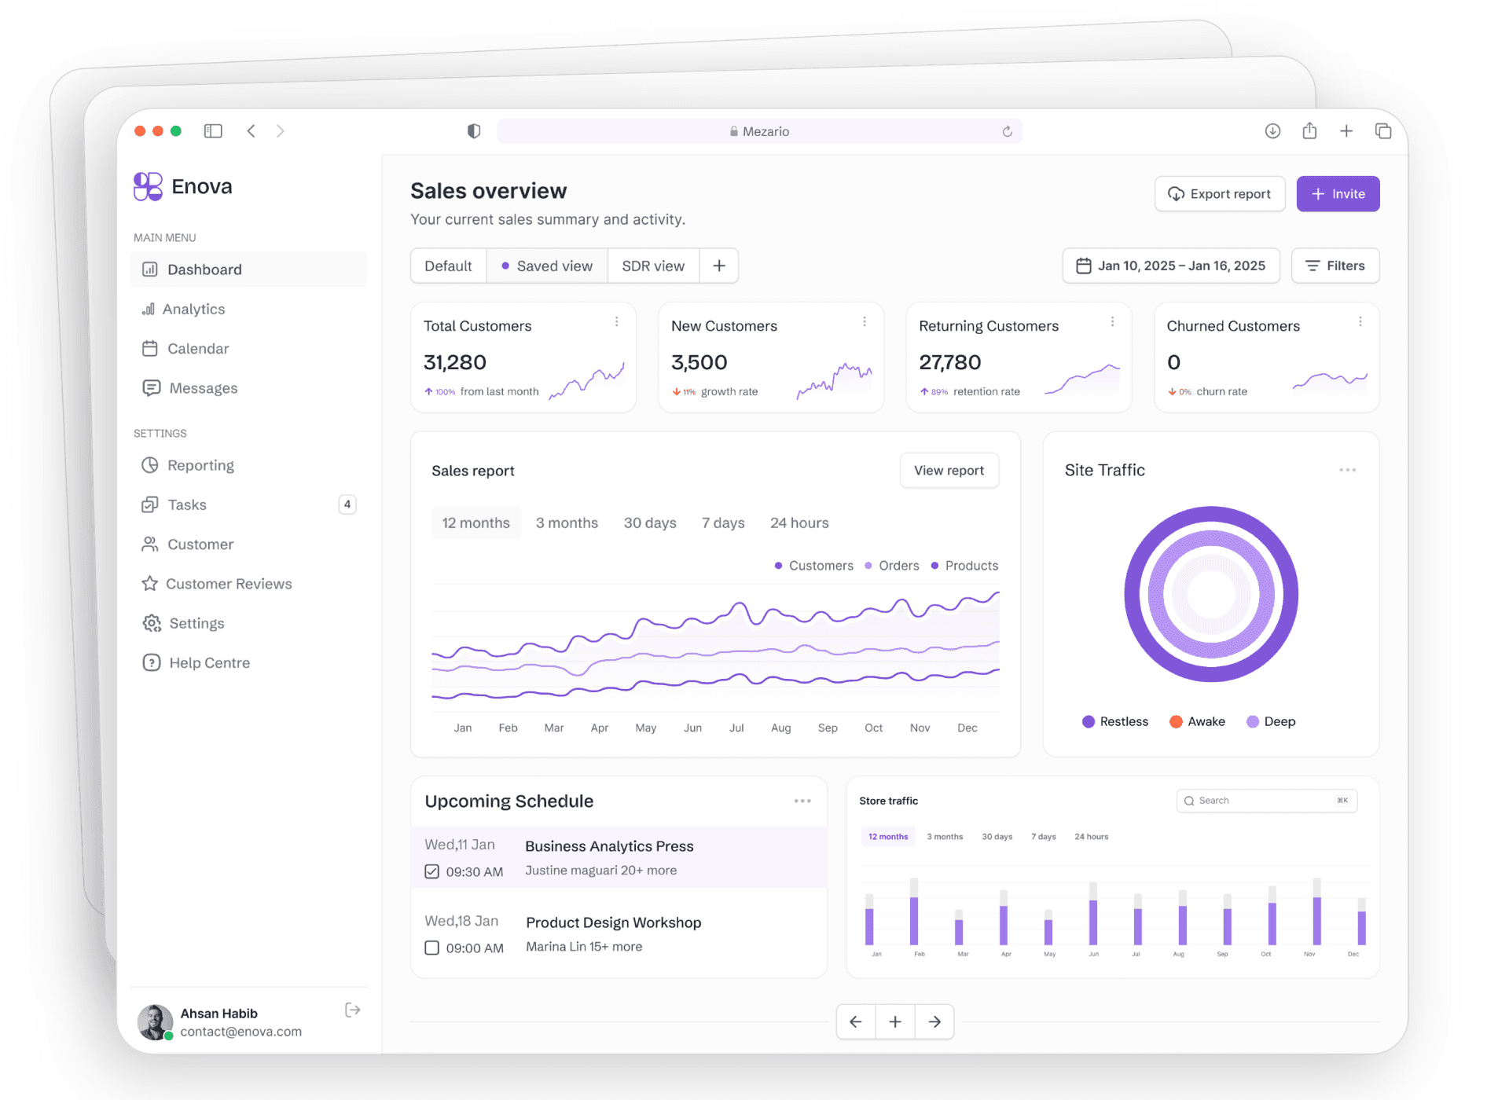
Task: Click the Filters button
Action: [x=1335, y=266]
